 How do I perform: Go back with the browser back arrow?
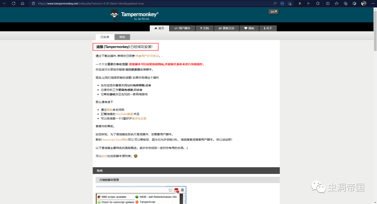[5, 3]
